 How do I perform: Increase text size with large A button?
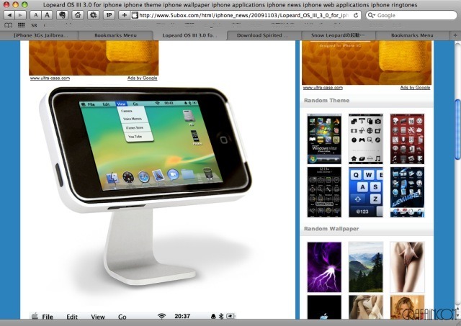47,15
